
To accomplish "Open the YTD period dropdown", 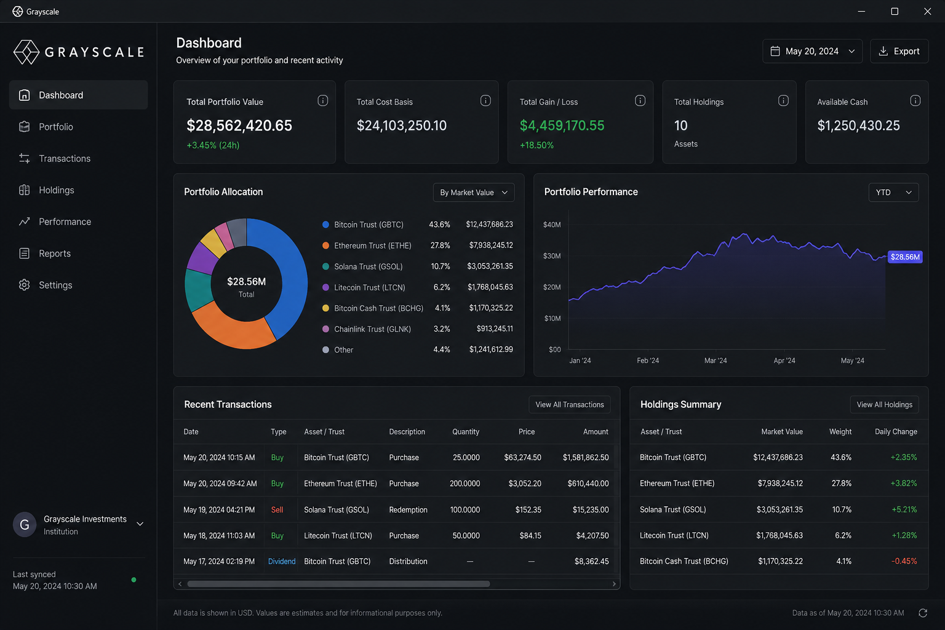I will tap(893, 193).
